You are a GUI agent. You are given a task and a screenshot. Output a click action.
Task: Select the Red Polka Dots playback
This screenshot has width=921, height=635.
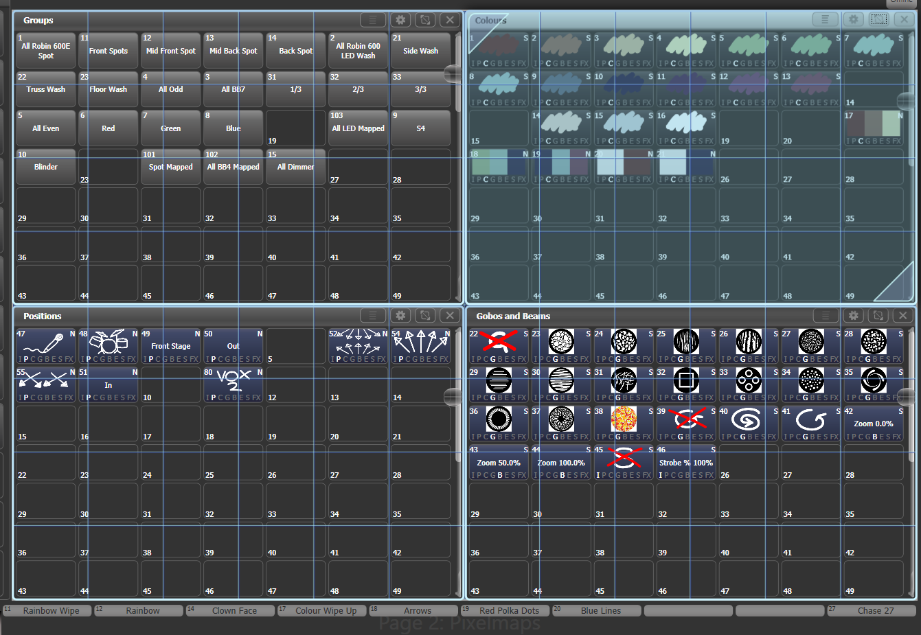(x=505, y=610)
